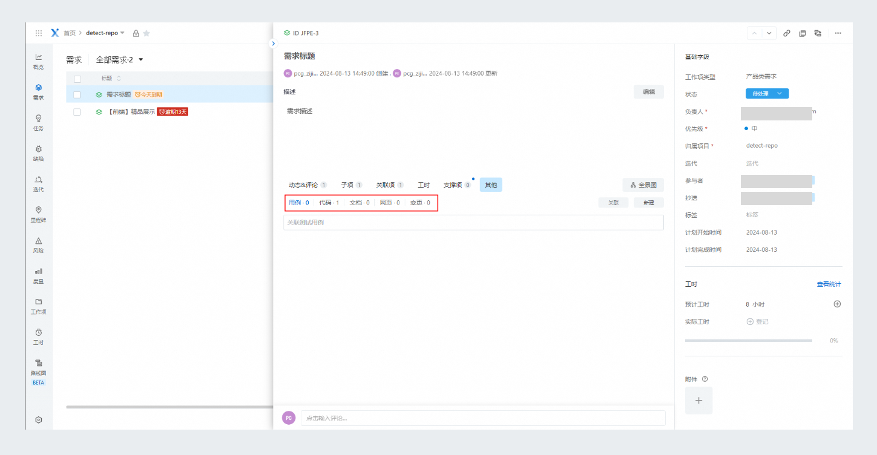
Task: Collapse the detail panel with the arrow handle
Action: [x=273, y=44]
